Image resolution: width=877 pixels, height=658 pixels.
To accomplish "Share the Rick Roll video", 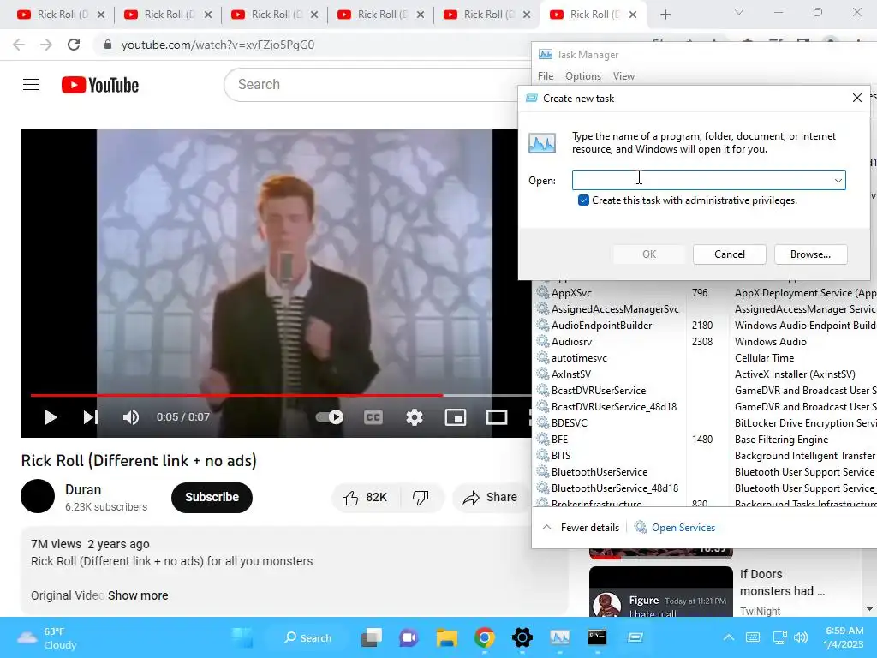I will point(490,498).
